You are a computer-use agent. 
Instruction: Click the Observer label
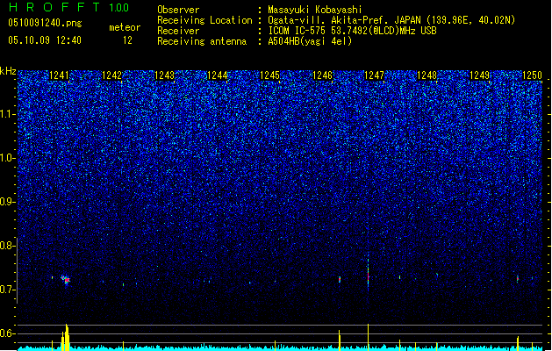(x=178, y=10)
